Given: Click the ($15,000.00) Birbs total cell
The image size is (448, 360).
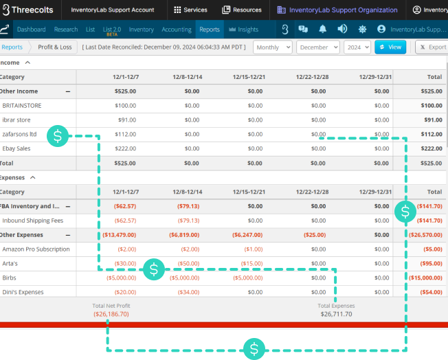Looking at the screenshot, I should pos(425,278).
